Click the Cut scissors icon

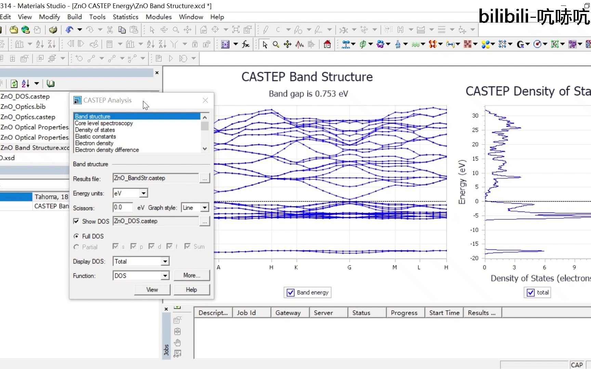(110, 30)
